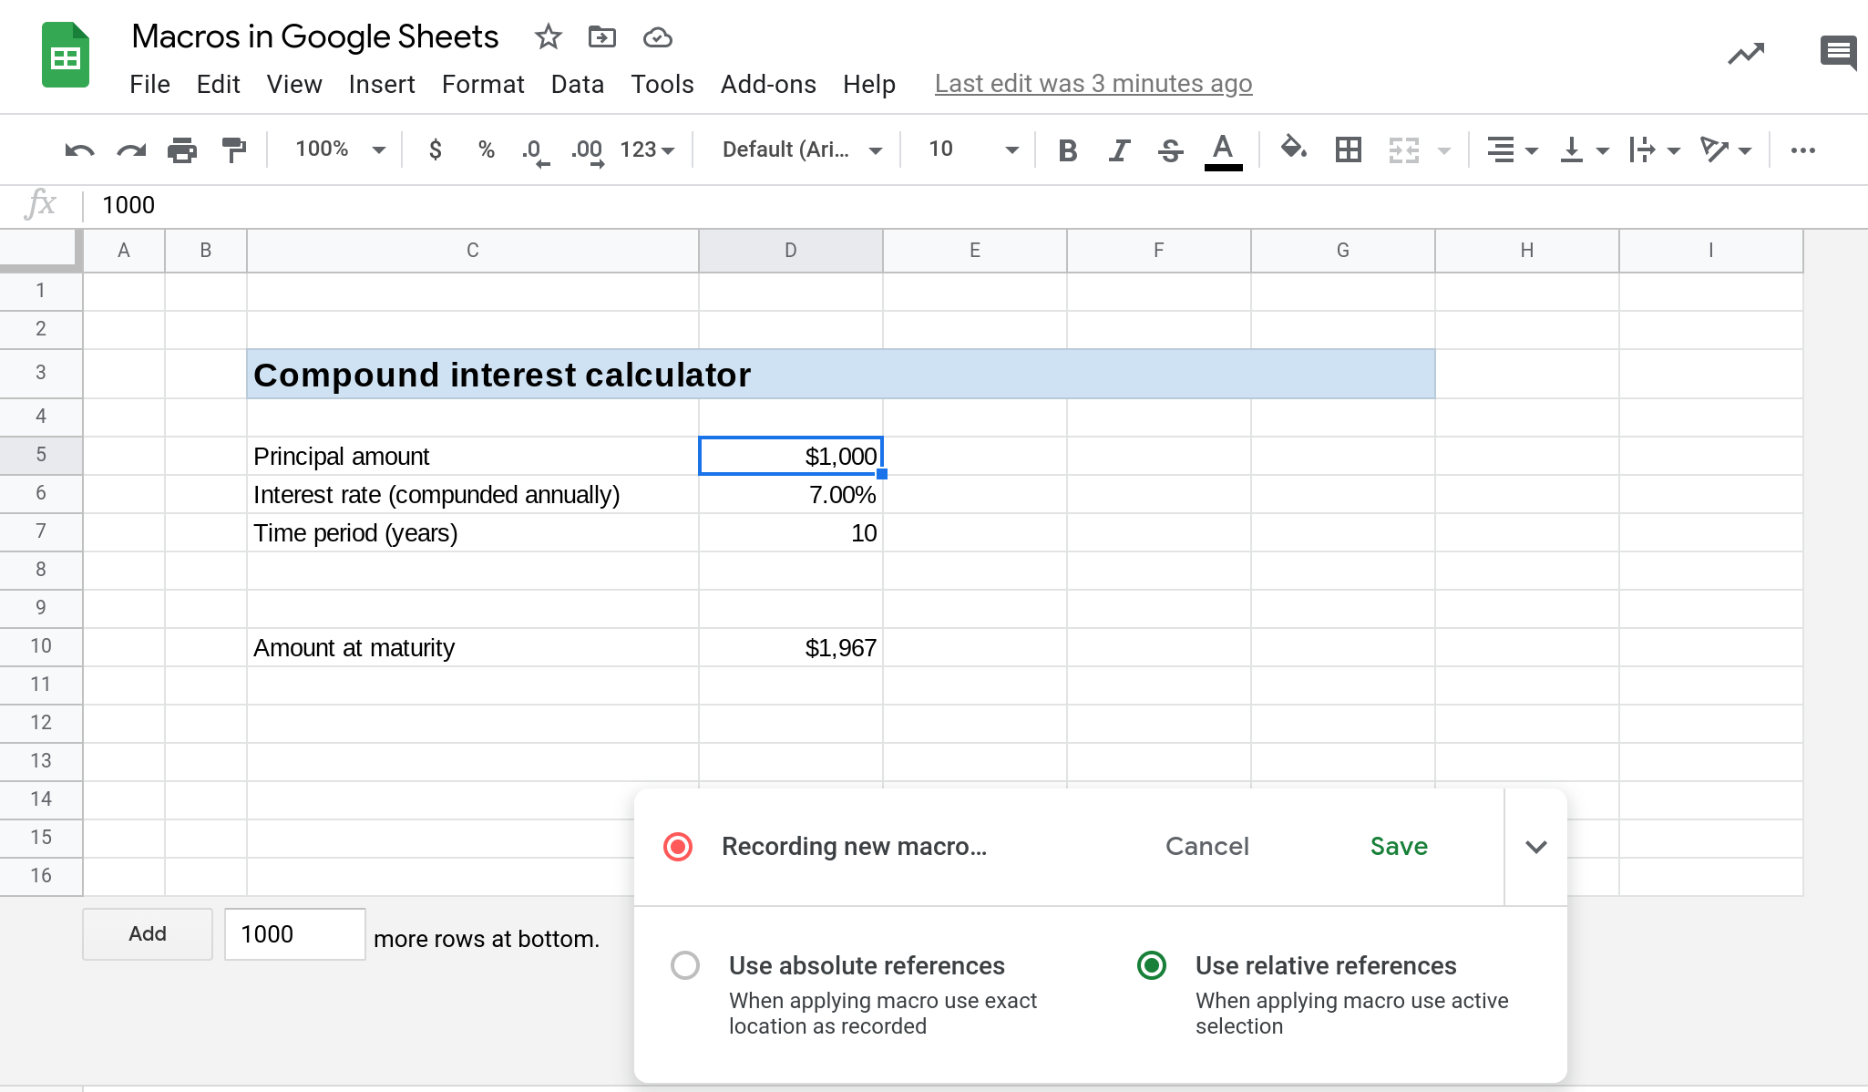Image resolution: width=1868 pixels, height=1092 pixels.
Task: Click the red macro recording indicator
Action: pos(678,847)
